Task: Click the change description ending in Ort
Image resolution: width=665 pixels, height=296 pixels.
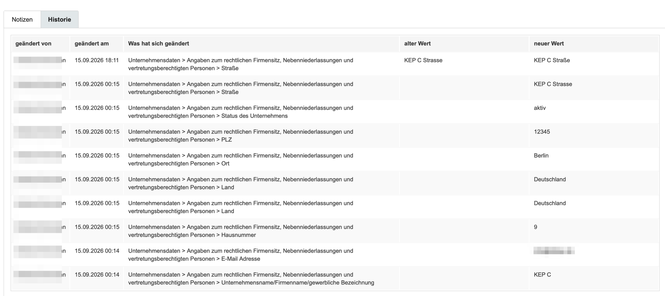Action: point(241,160)
